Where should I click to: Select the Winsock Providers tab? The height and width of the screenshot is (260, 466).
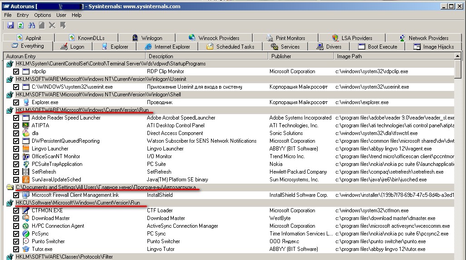(x=214, y=38)
